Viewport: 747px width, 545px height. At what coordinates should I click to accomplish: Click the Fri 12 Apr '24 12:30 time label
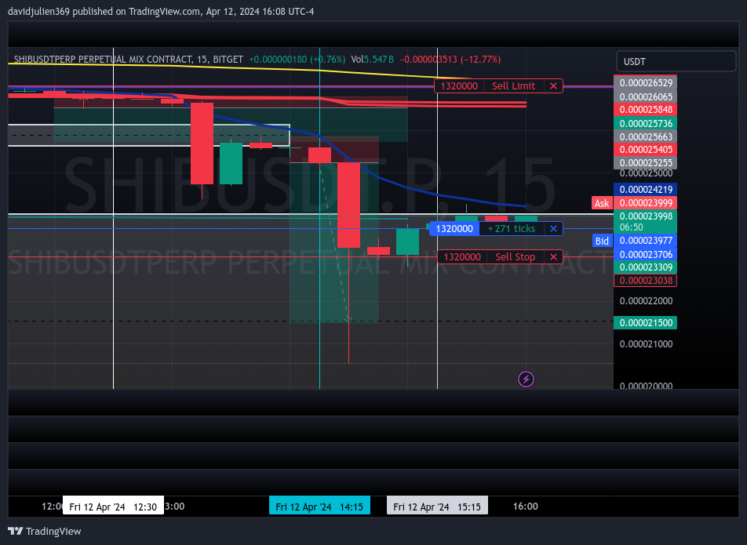coord(113,507)
